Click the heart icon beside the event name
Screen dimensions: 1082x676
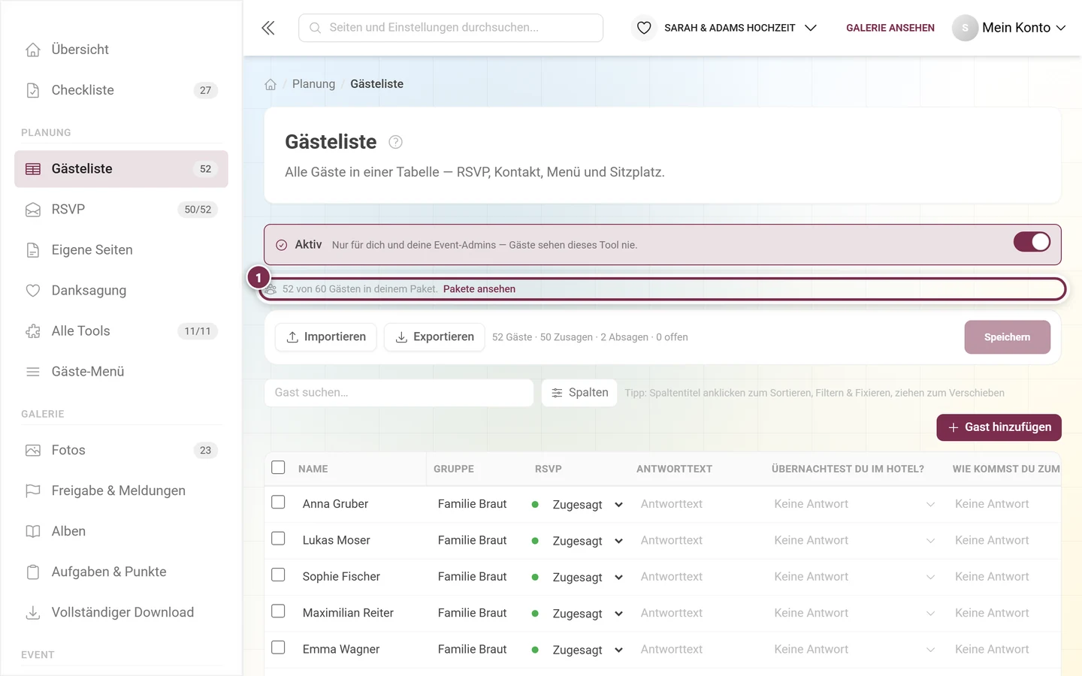click(x=644, y=28)
